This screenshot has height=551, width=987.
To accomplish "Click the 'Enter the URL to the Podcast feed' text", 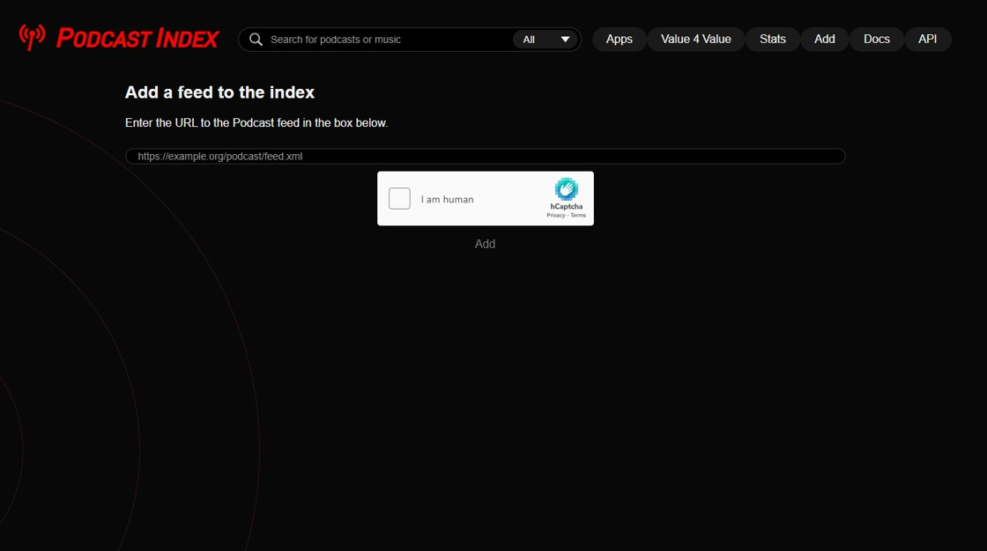I will (x=256, y=122).
